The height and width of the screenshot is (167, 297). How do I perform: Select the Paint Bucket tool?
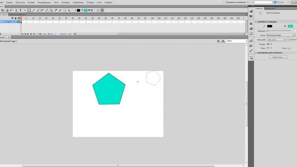pos(51,10)
